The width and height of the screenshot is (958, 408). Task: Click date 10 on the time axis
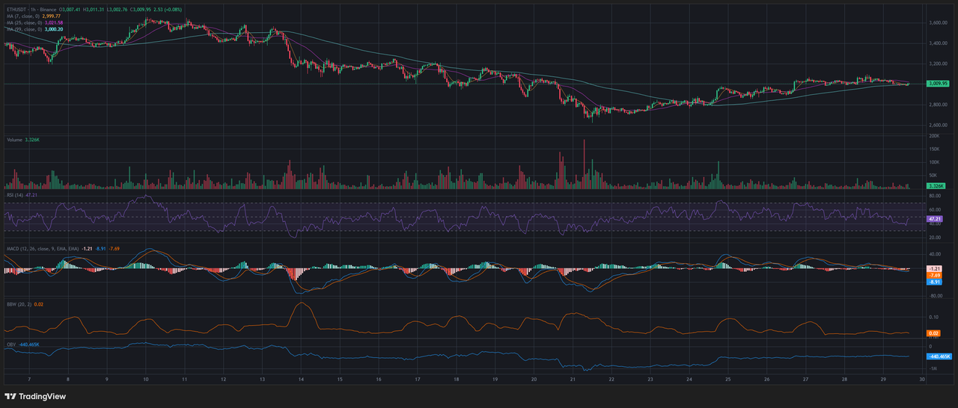point(145,380)
